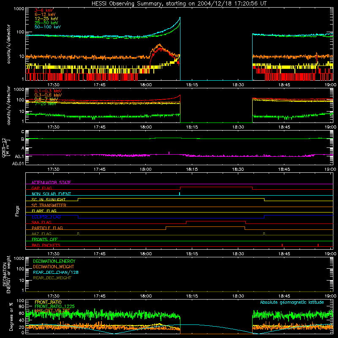Click the SAA_FLAG label

(41, 222)
